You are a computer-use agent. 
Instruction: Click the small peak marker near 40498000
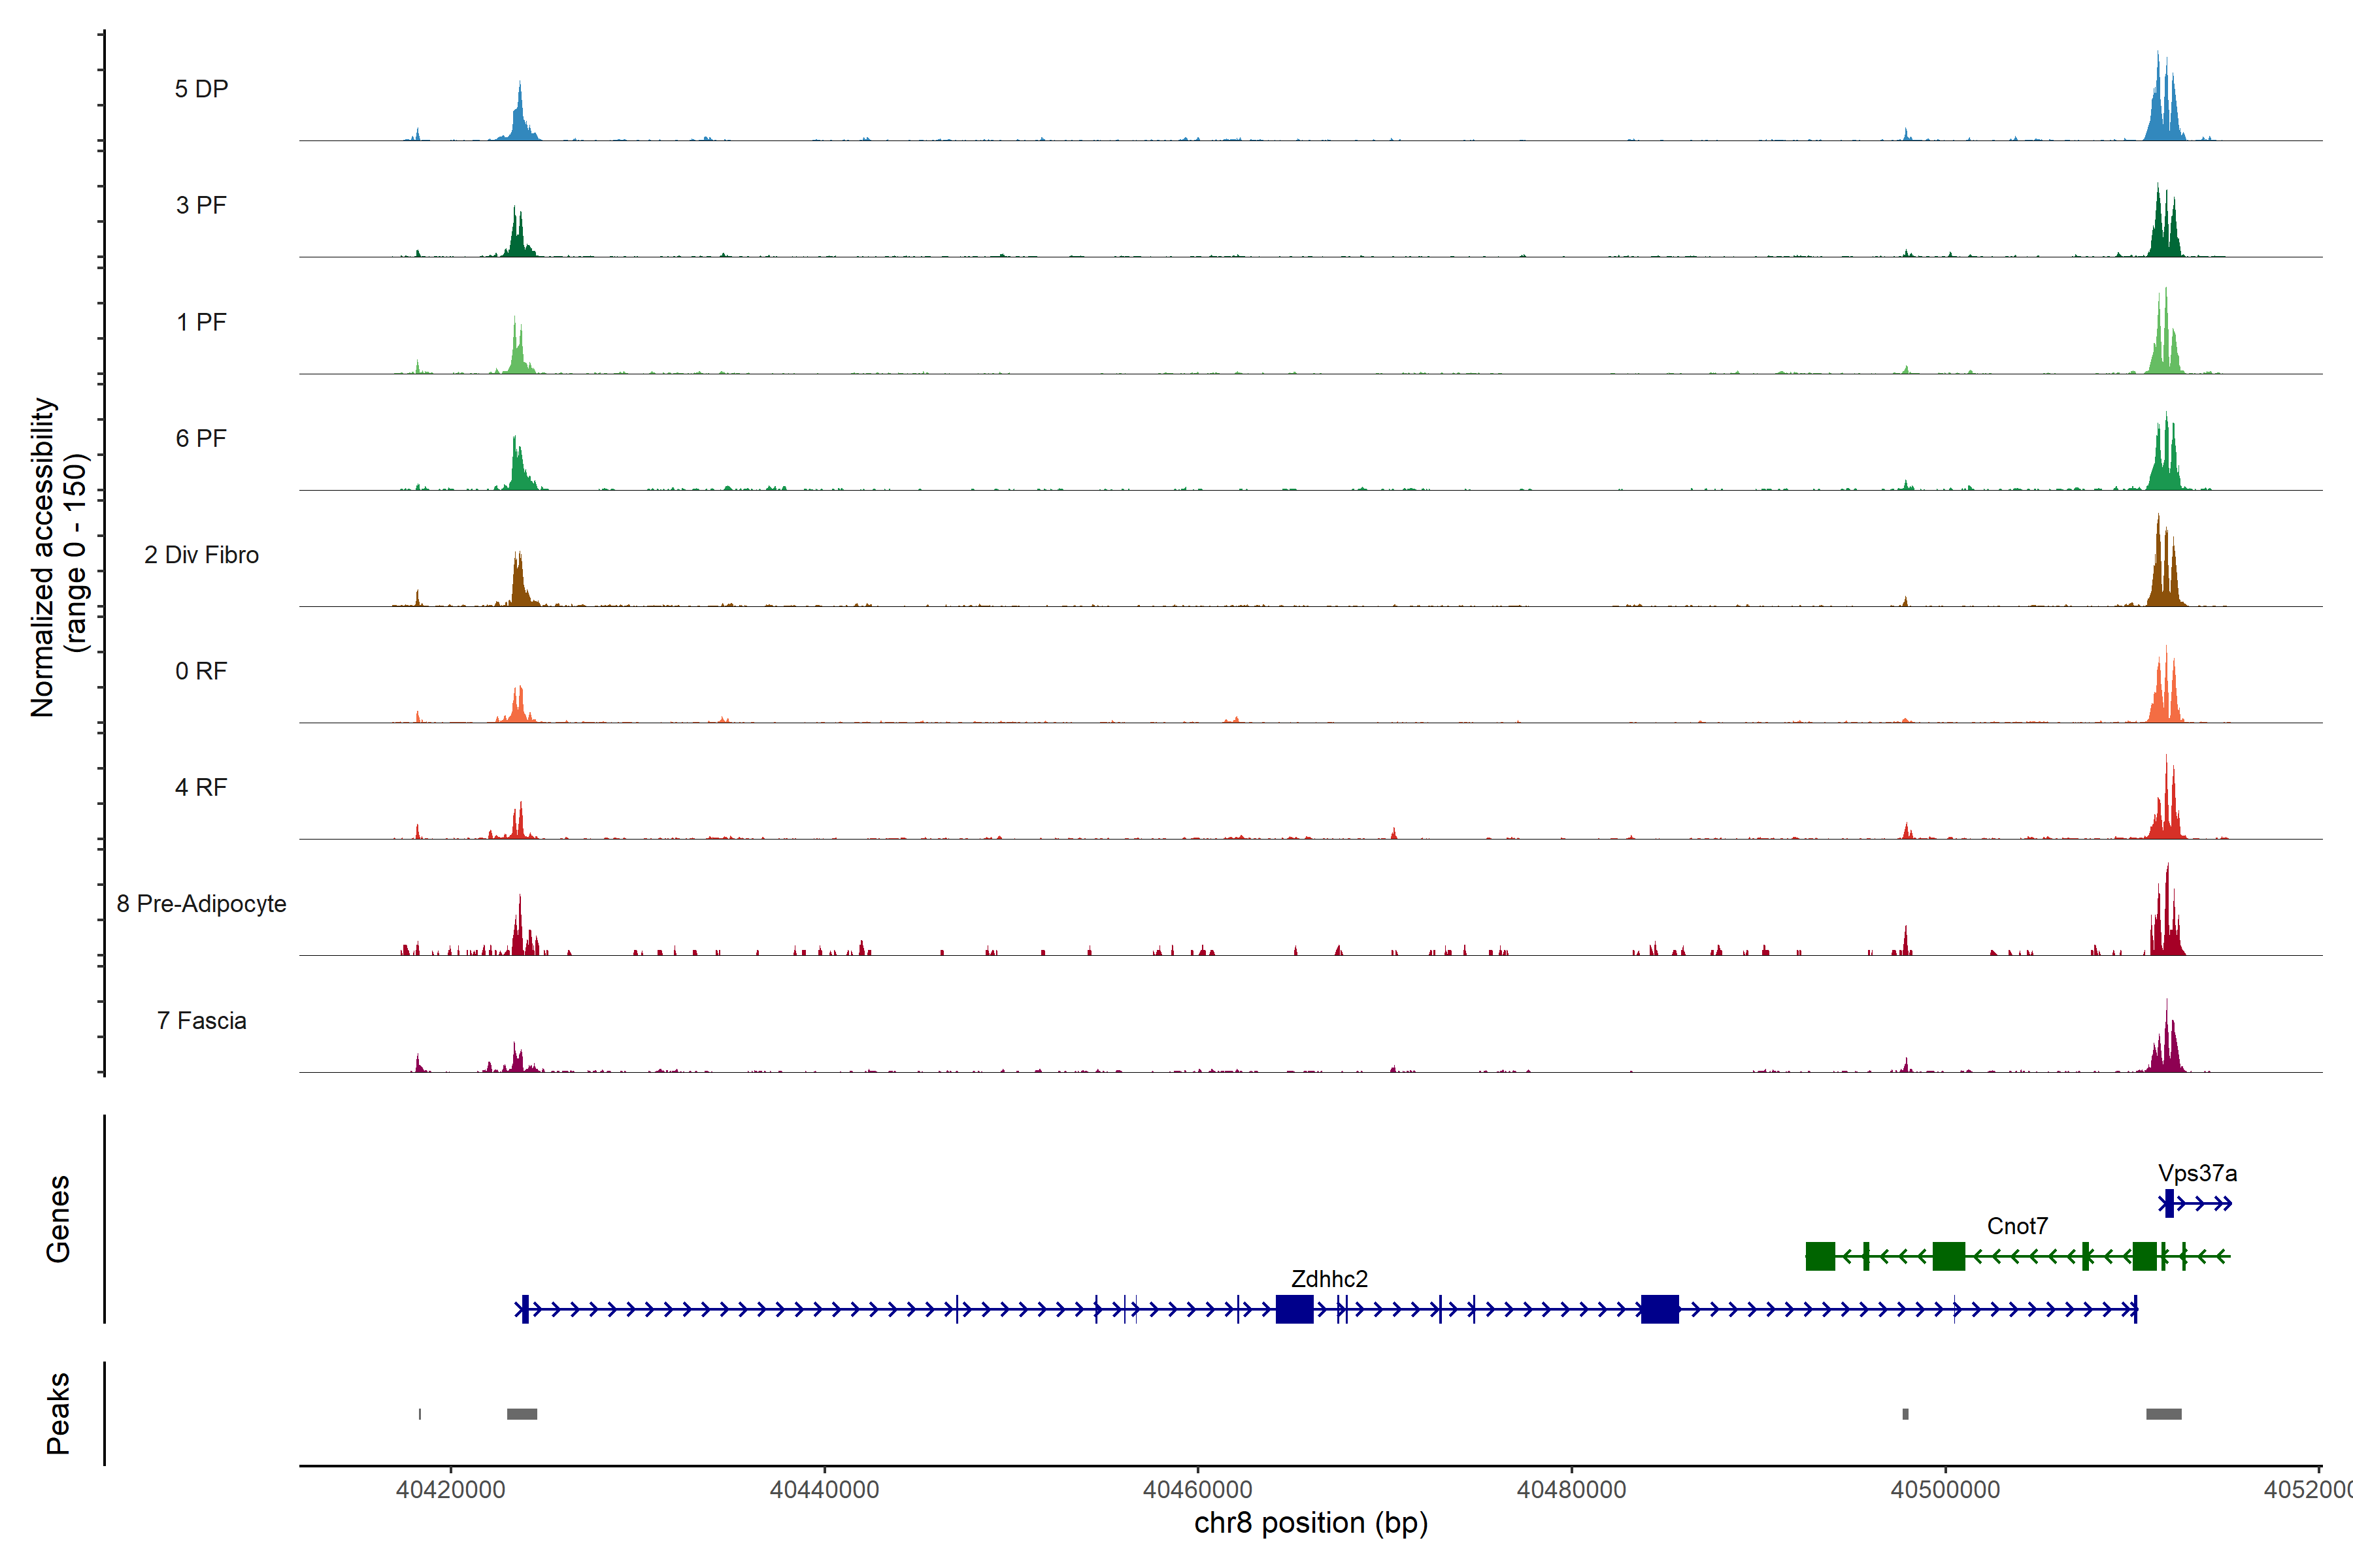tap(1905, 1414)
